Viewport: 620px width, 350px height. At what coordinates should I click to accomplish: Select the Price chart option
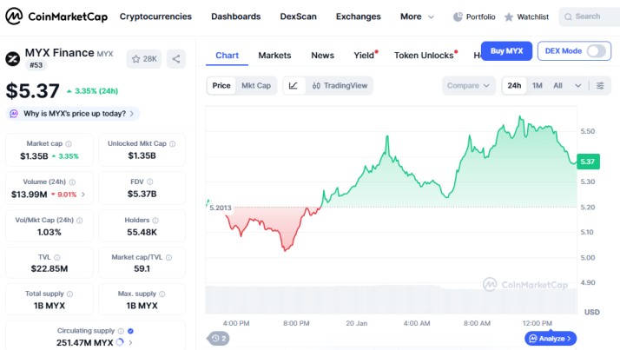(x=221, y=85)
